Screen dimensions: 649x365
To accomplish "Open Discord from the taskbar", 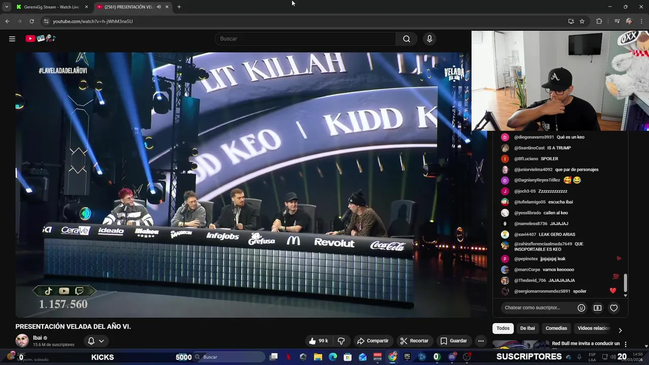I will (x=452, y=357).
